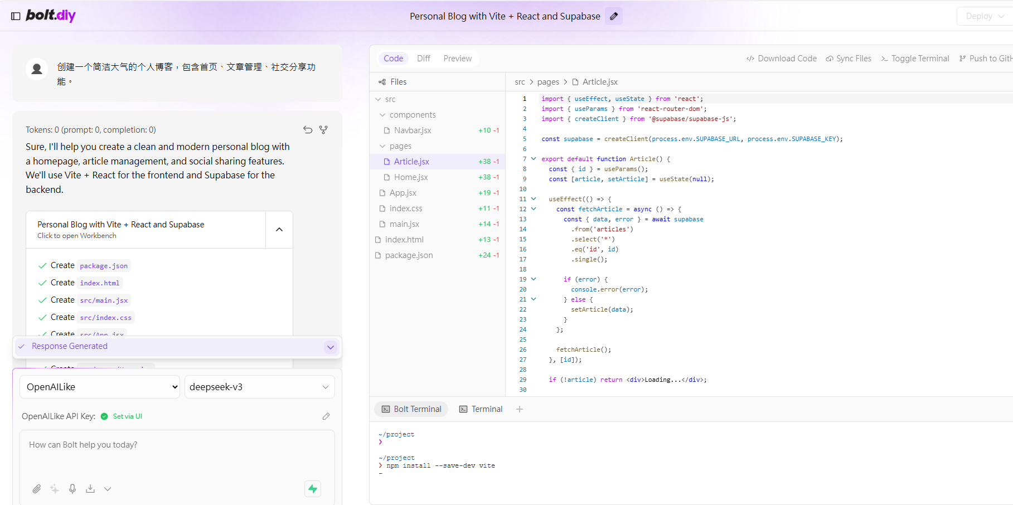Export chat with download icon

click(90, 489)
